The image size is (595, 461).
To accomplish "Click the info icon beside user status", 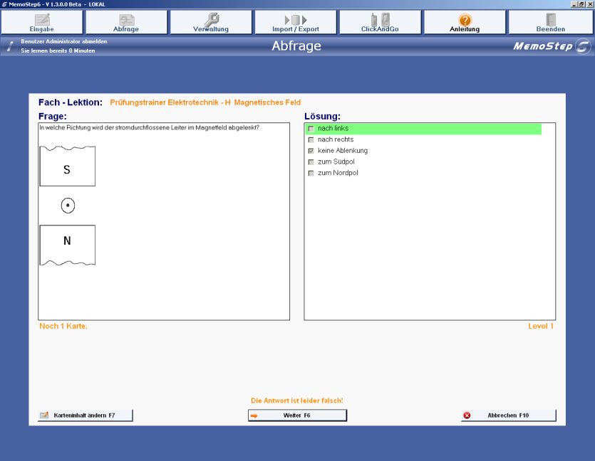I will point(10,47).
